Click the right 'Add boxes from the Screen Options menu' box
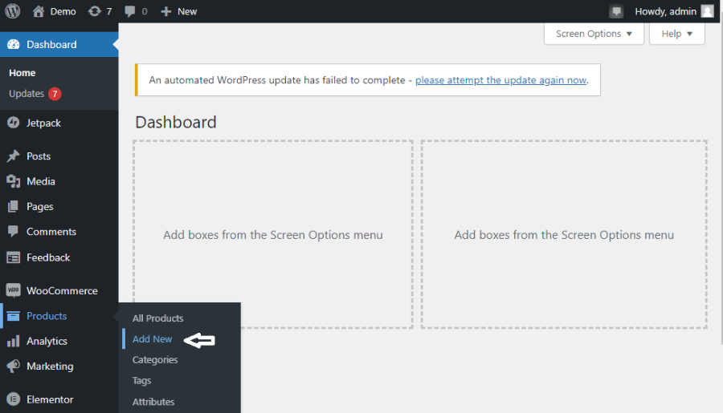The height and width of the screenshot is (413, 723). pos(564,234)
